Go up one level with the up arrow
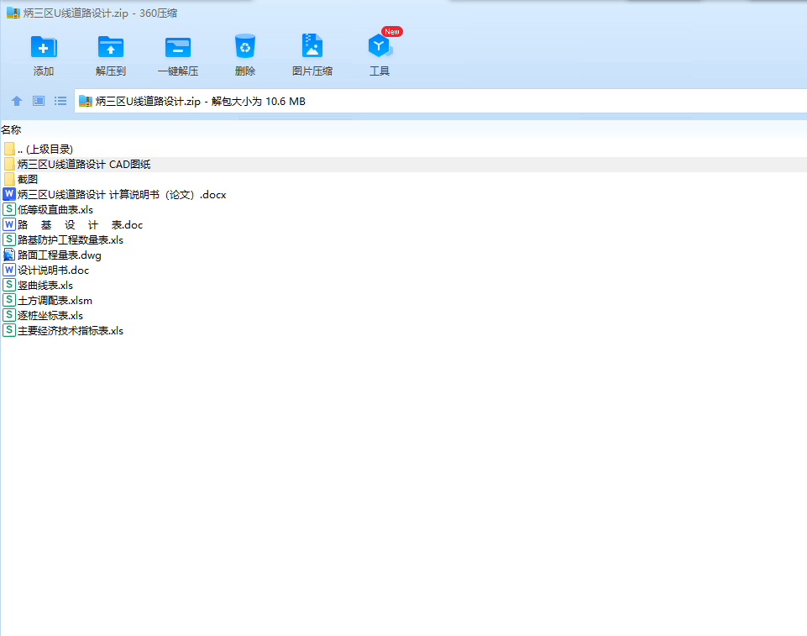Viewport: 807px width, 636px height. tap(17, 101)
